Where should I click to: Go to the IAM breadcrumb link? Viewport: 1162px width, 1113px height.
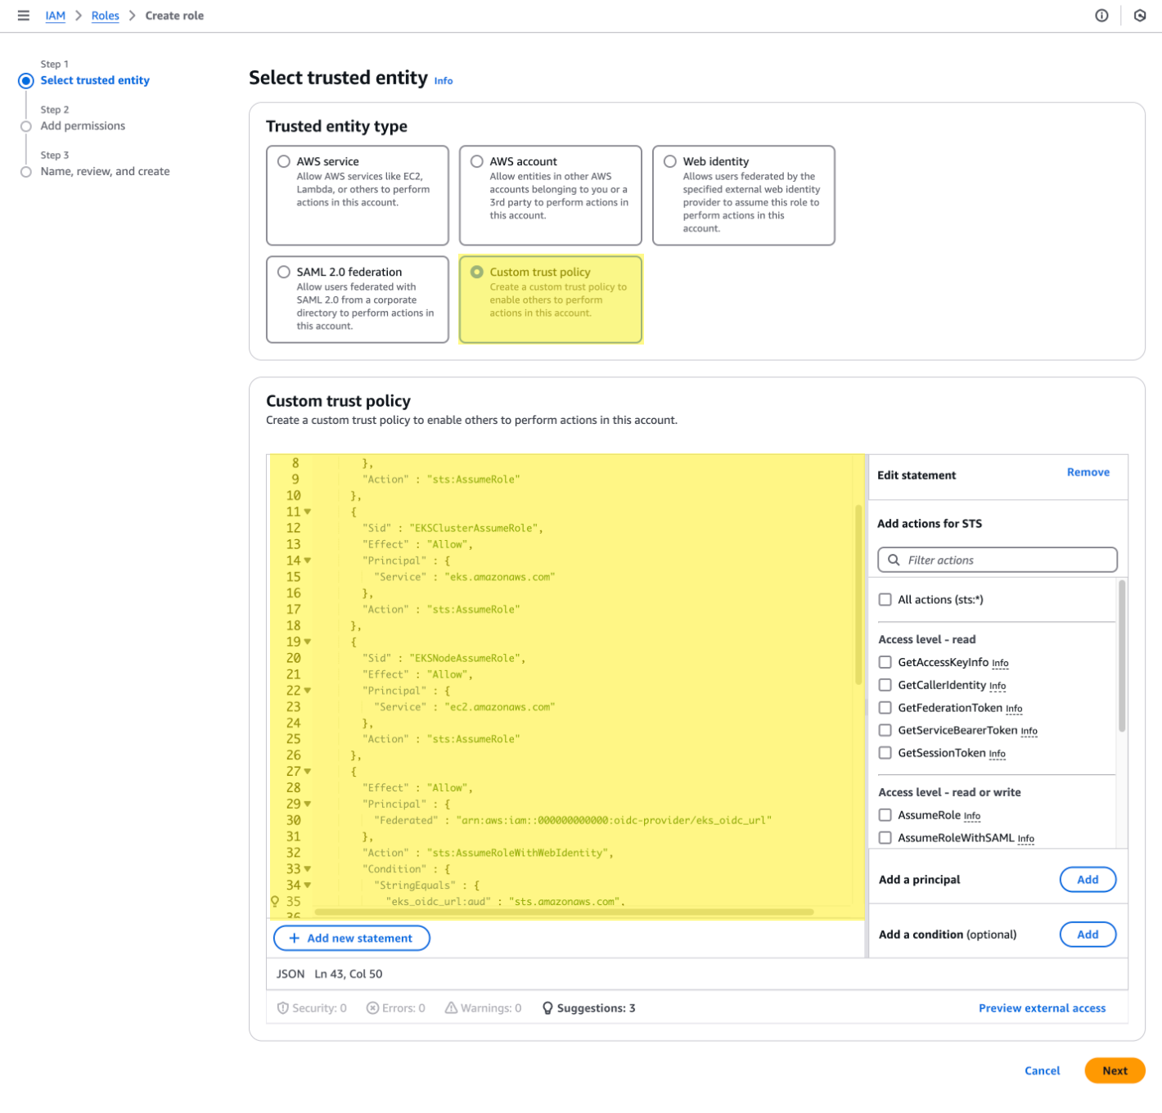tap(56, 16)
